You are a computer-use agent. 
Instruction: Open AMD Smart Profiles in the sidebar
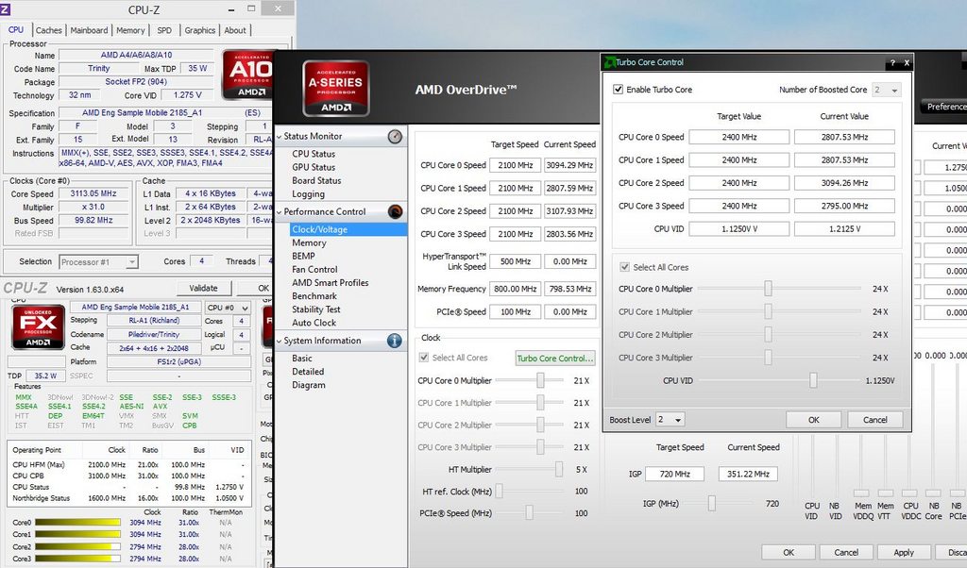click(x=330, y=283)
